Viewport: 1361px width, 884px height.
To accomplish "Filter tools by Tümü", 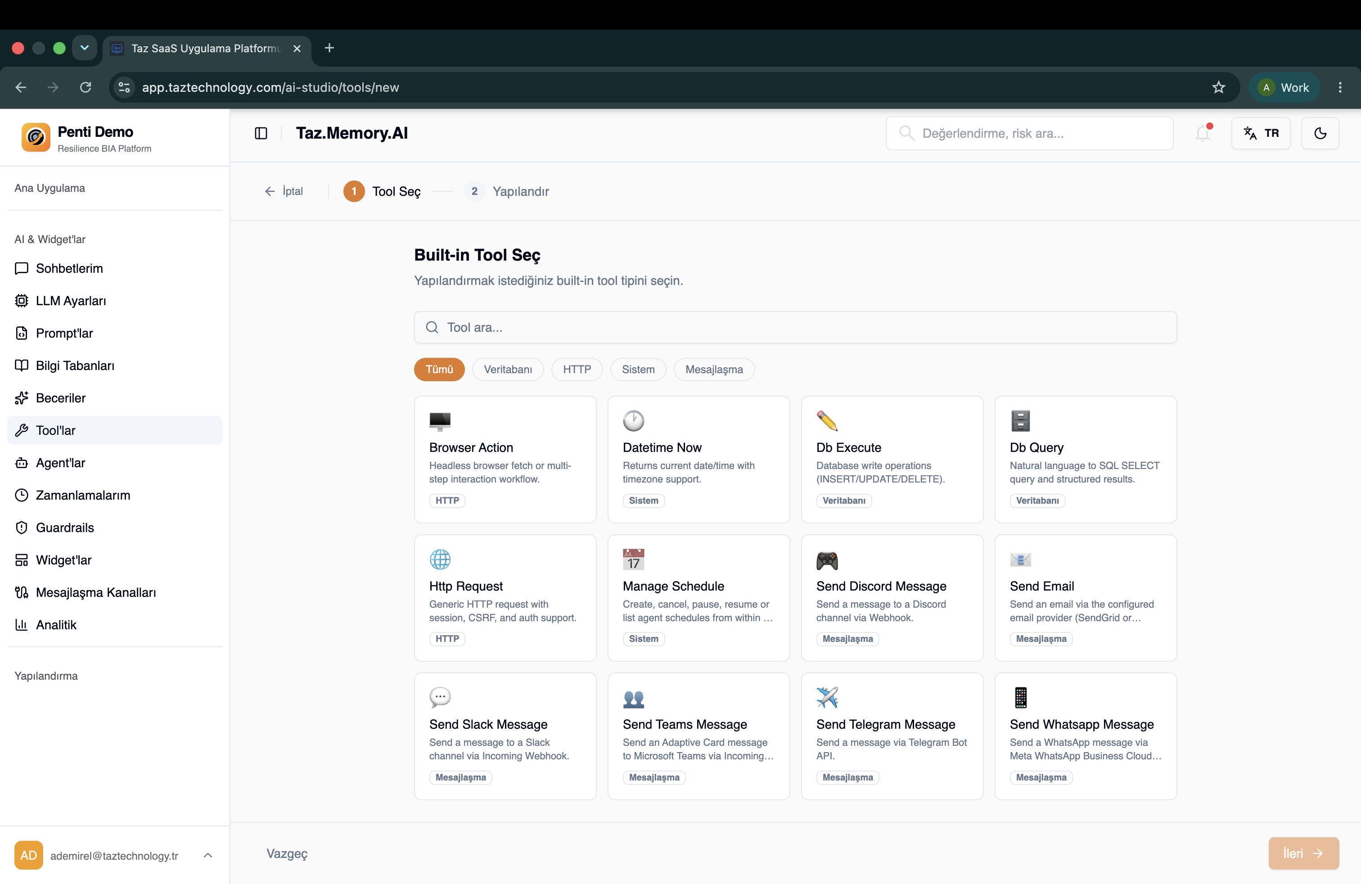I will (439, 370).
